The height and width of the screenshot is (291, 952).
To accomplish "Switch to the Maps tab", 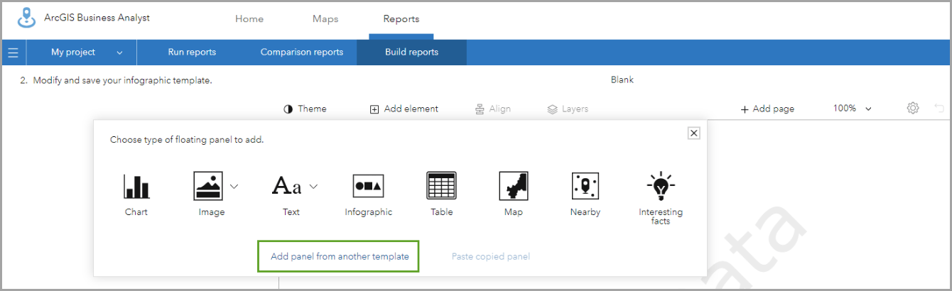I will point(325,19).
